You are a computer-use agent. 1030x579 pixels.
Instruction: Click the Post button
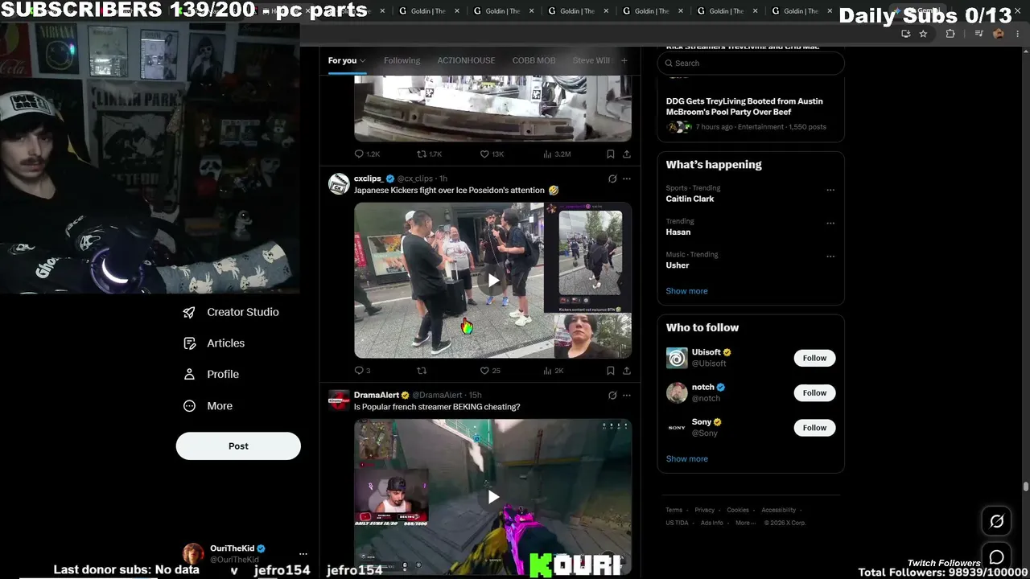point(238,446)
